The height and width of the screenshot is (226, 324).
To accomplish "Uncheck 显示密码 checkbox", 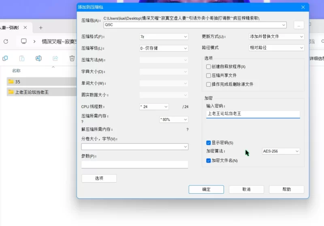I will (208, 143).
